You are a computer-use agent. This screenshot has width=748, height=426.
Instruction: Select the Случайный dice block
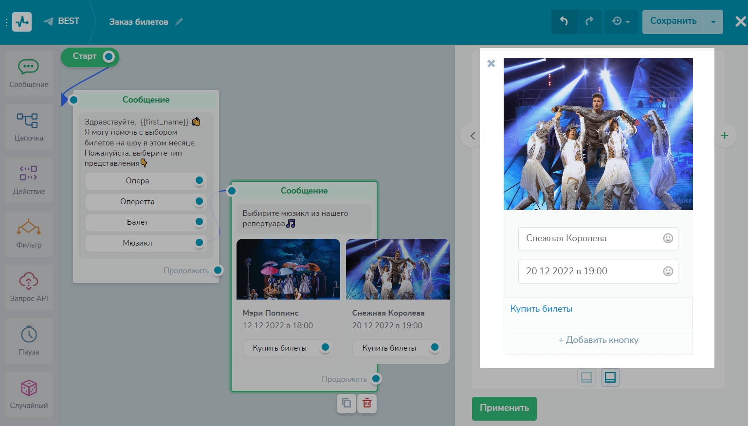pyautogui.click(x=29, y=394)
